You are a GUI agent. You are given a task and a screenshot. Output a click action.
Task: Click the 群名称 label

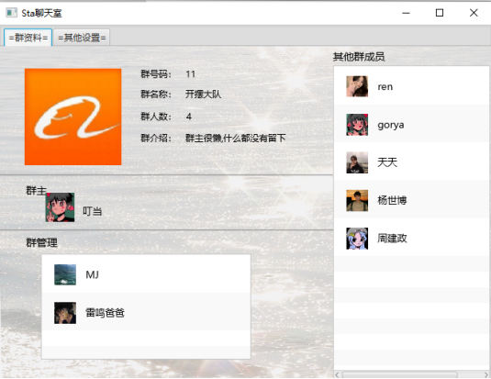click(156, 94)
